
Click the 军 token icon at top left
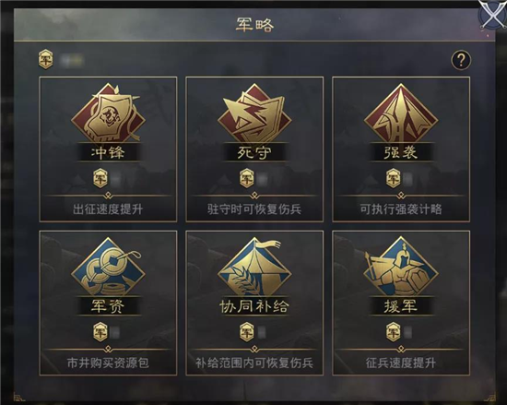45,60
